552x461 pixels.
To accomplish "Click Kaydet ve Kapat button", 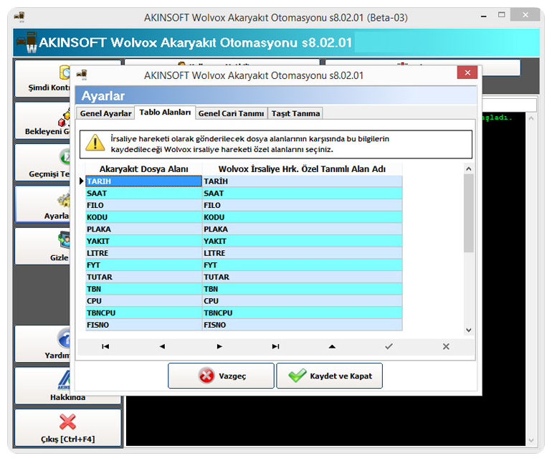I will (330, 376).
